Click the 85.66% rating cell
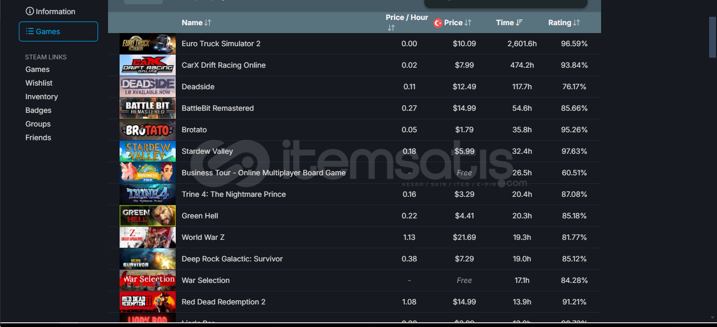717x327 pixels. coord(574,108)
